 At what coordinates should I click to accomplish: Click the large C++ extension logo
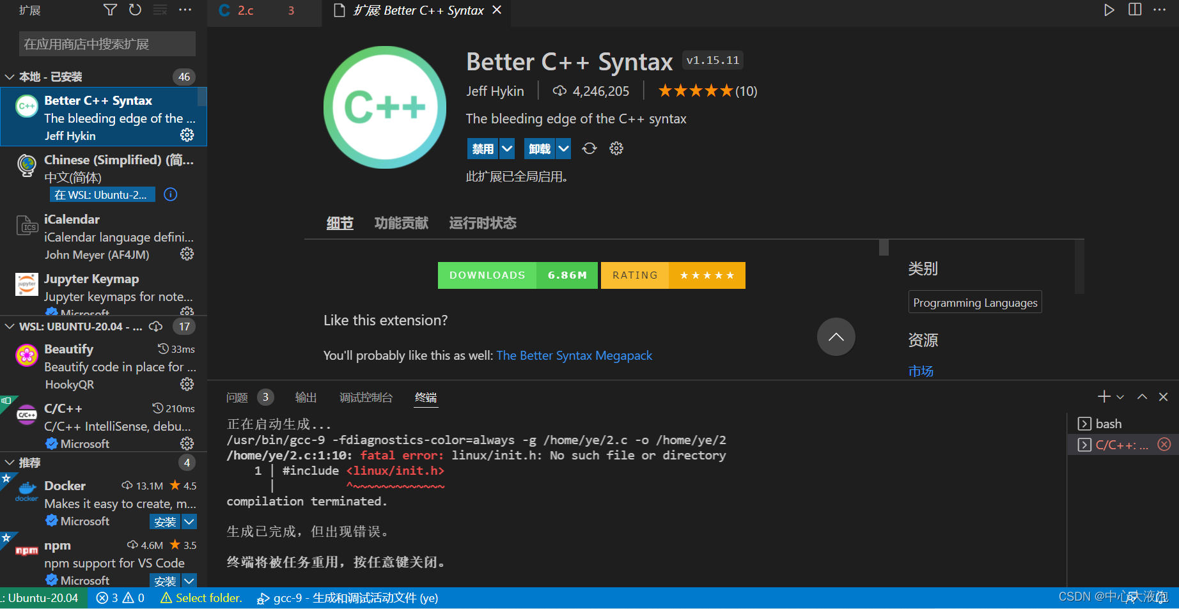pos(385,107)
